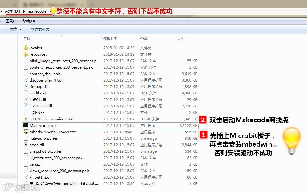
Task: Click the 软件 (D:) breadcrumb segment
Action: click(13, 11)
